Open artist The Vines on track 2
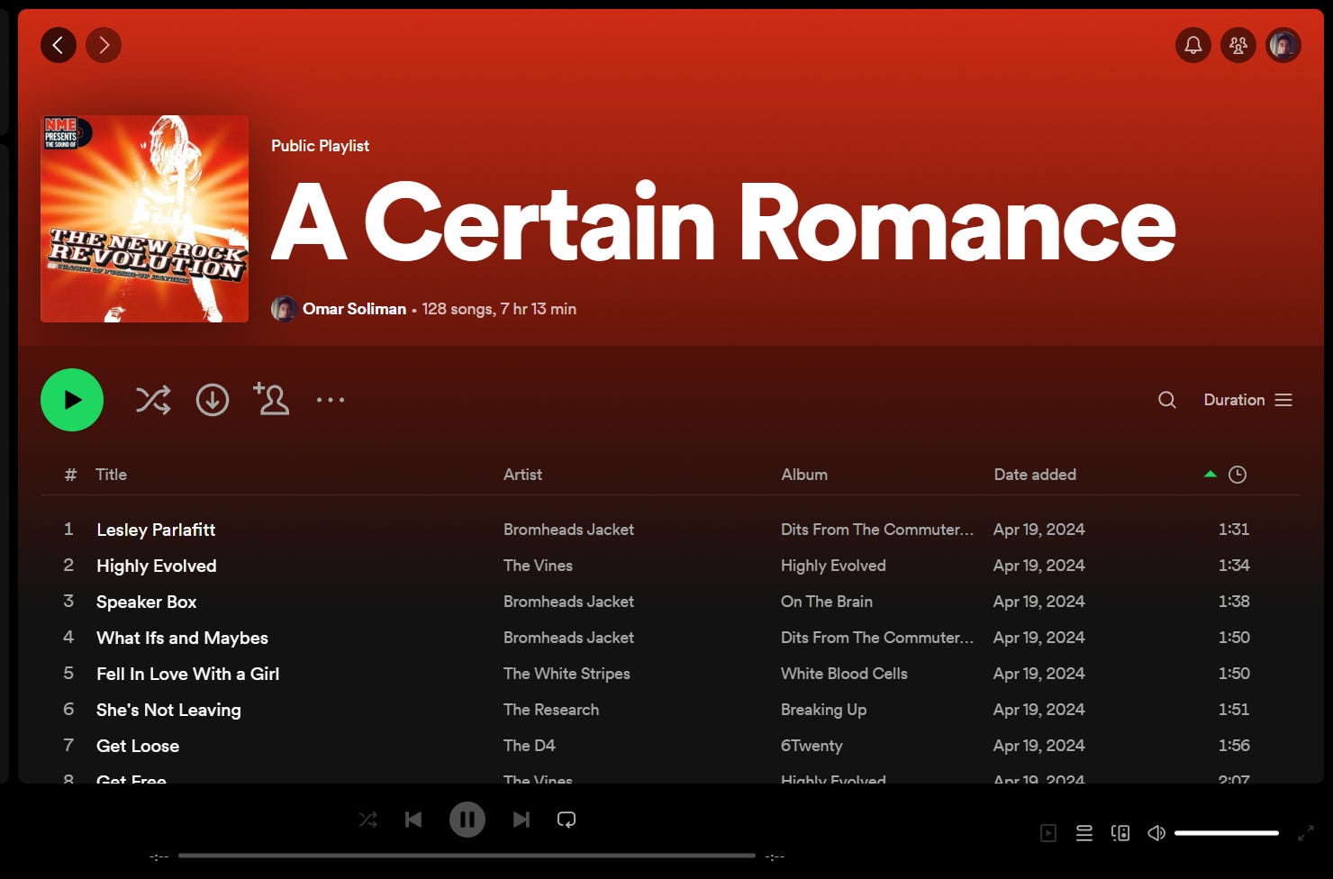1333x879 pixels. (x=538, y=566)
